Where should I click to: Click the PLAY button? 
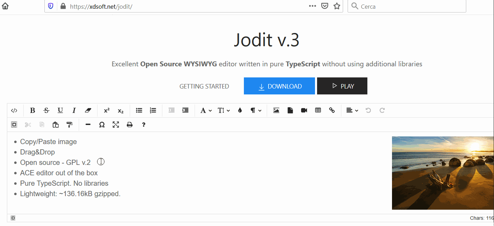(x=342, y=86)
